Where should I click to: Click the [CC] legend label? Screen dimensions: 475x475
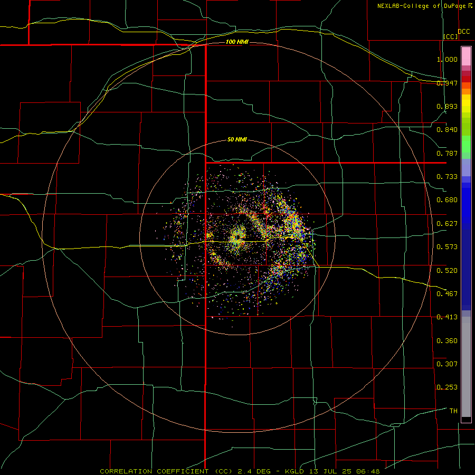click(451, 36)
